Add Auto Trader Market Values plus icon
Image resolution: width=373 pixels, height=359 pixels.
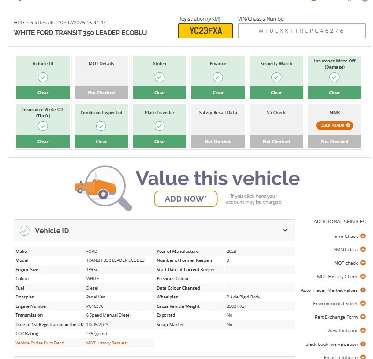click(x=363, y=290)
